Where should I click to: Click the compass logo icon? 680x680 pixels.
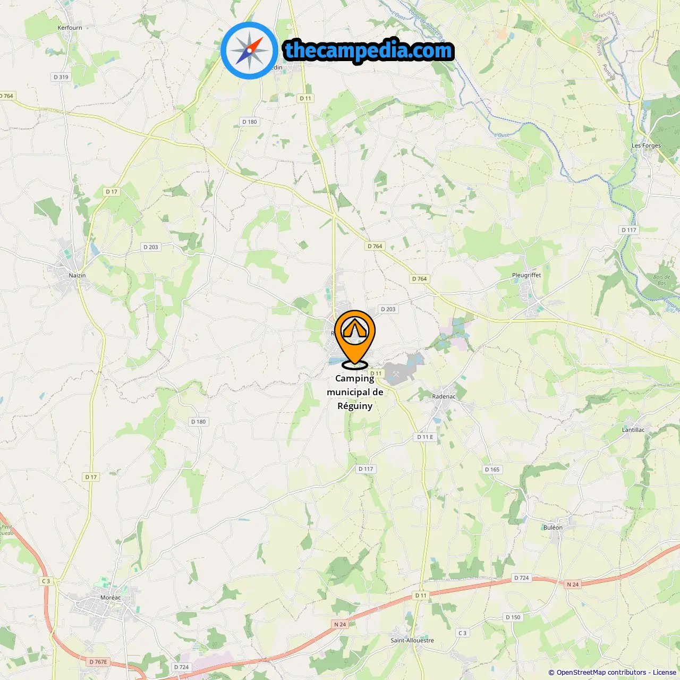point(250,50)
